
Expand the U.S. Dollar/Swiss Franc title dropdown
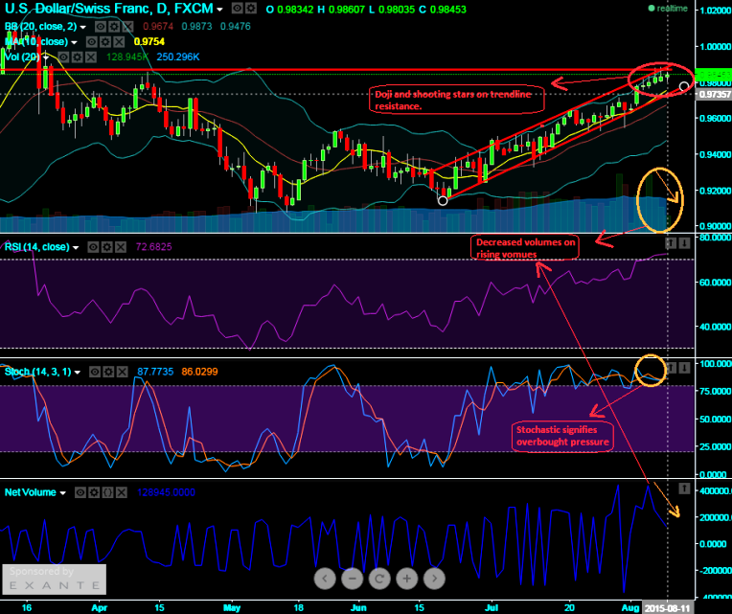pos(219,10)
